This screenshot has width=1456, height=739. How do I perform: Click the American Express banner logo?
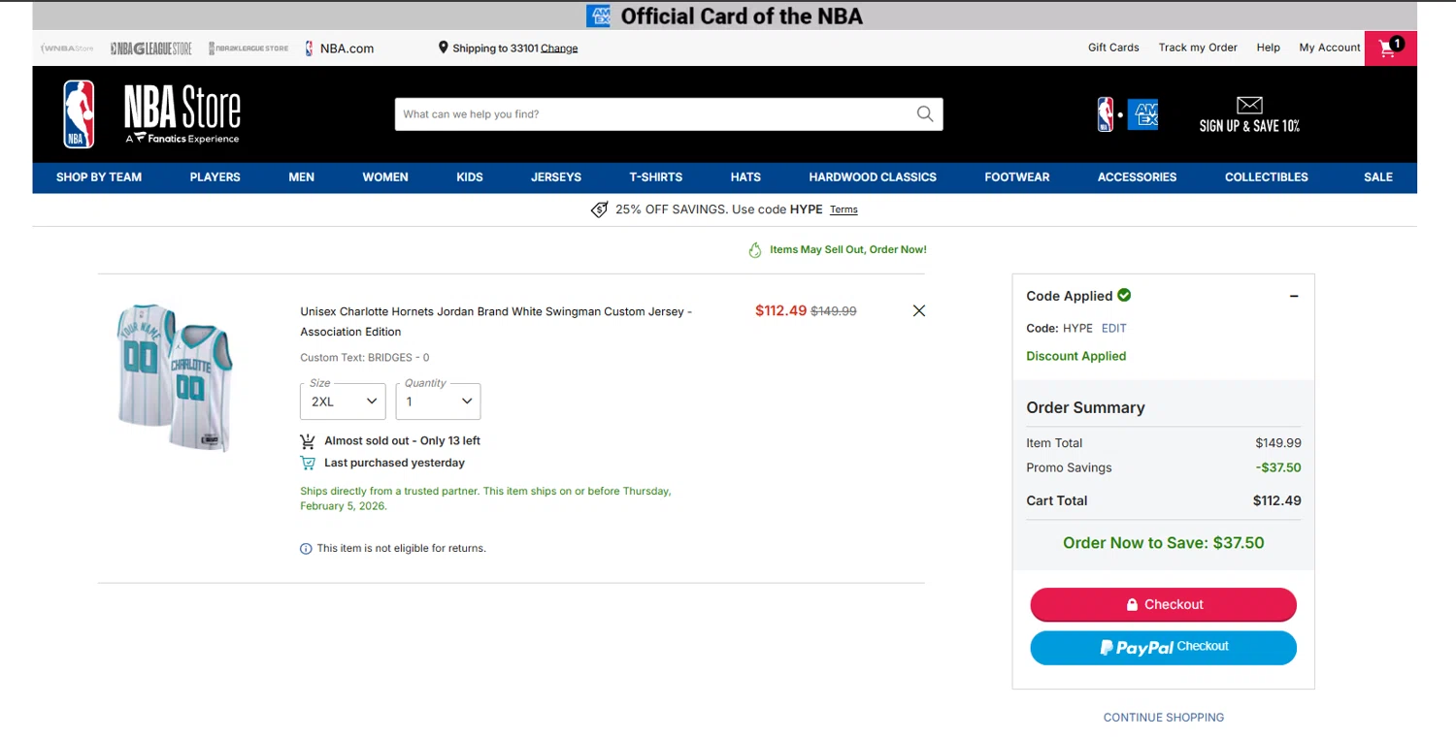[598, 16]
